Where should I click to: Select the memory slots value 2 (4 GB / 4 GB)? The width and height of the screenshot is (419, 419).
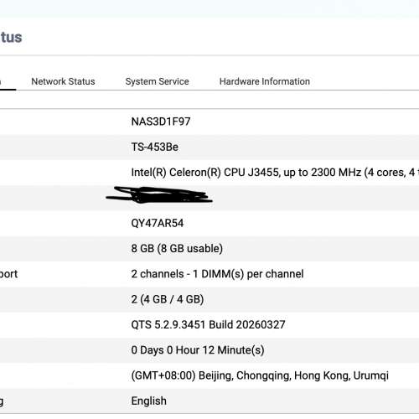pos(168,299)
